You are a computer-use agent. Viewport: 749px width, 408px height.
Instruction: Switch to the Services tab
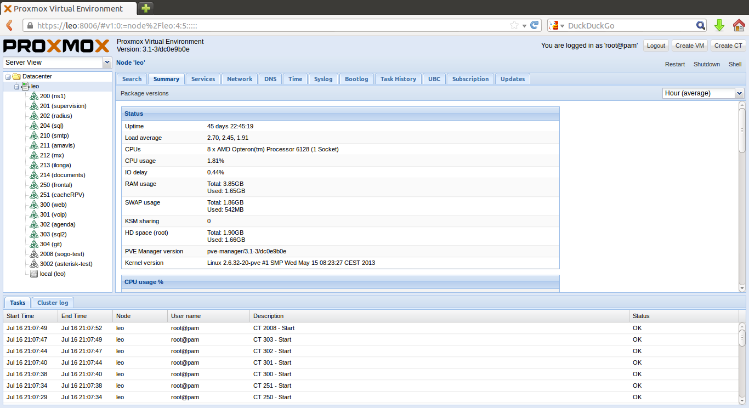click(203, 79)
